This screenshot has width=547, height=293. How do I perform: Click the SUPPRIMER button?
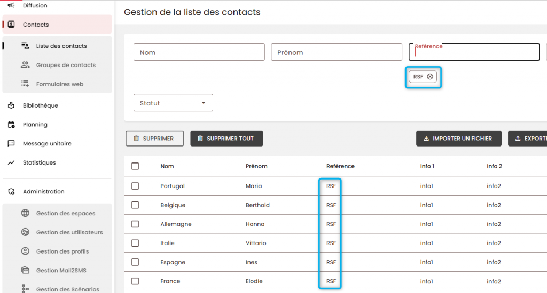154,139
